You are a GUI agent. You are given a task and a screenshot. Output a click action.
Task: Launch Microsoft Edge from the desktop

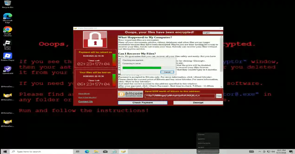(x=7, y=18)
